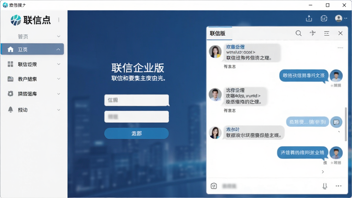The height and width of the screenshot is (198, 352).
Task: Click the small label under second received message
Action: (230, 111)
